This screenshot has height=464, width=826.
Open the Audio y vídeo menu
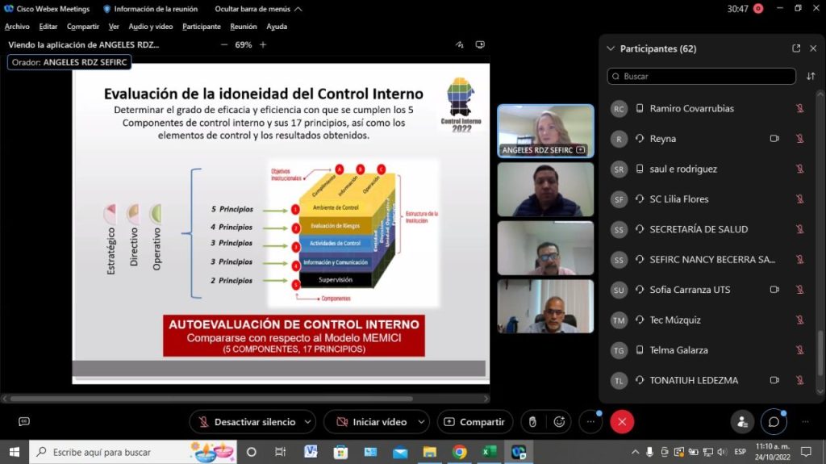151,27
